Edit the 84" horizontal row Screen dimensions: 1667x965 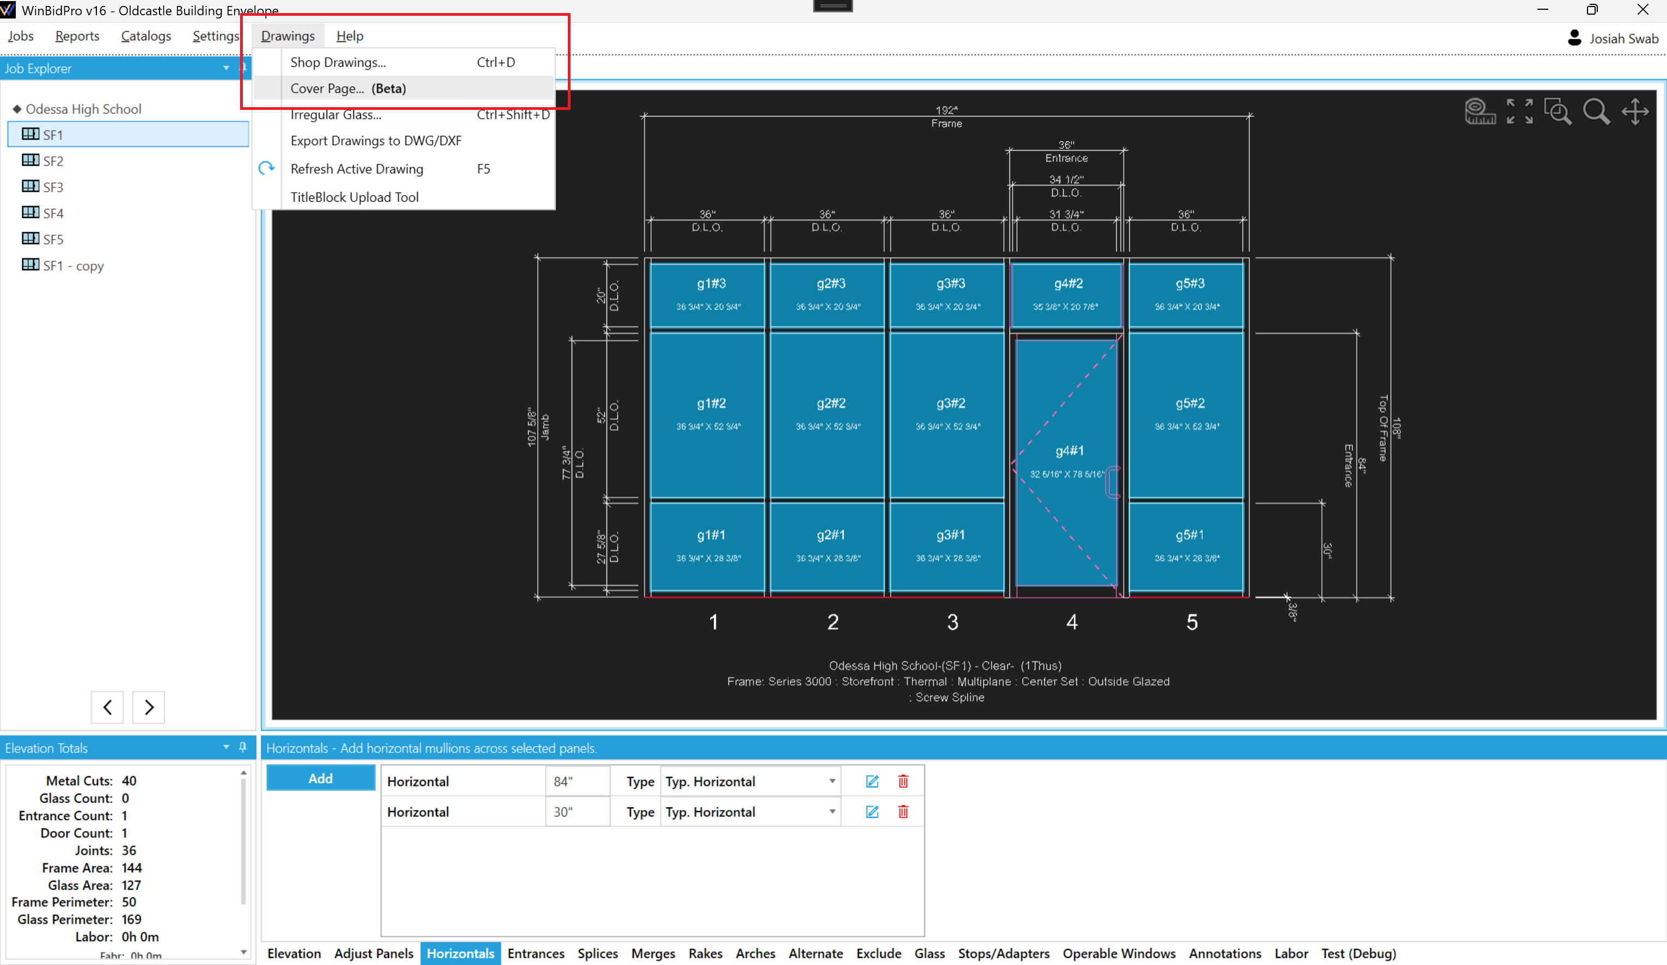pos(872,781)
